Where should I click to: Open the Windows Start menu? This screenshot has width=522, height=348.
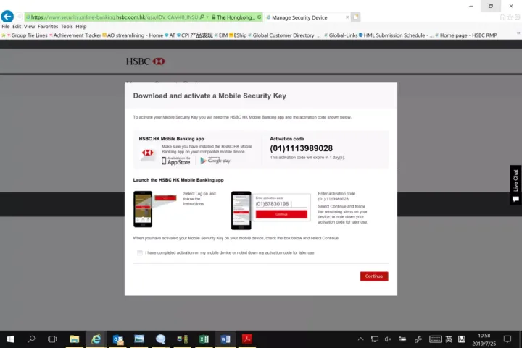[x=10, y=339]
